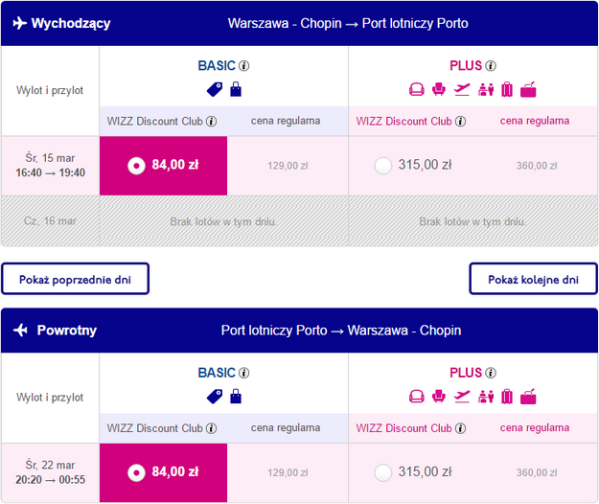Select outbound PLUS 315,00 zł fare radio
This screenshot has height=504, width=599.
[x=383, y=165]
